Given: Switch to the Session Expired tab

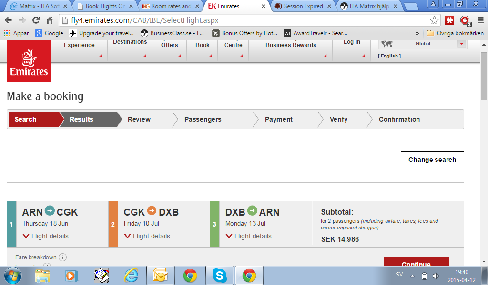Looking at the screenshot, I should pyautogui.click(x=303, y=6).
